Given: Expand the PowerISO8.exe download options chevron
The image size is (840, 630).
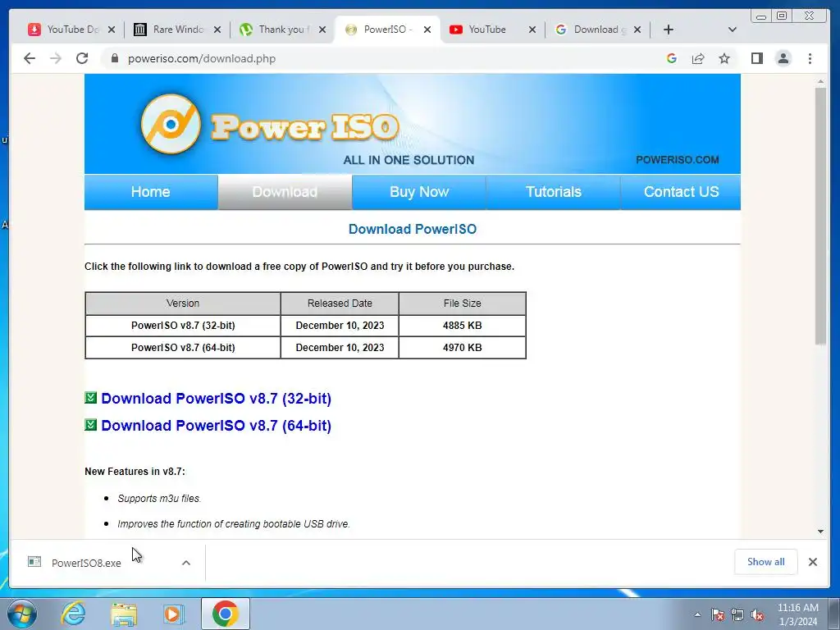Looking at the screenshot, I should coord(186,563).
